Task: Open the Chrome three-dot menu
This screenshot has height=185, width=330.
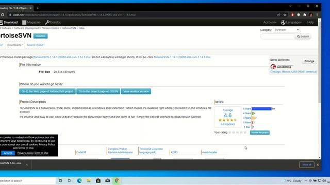Action: tap(317, 15)
